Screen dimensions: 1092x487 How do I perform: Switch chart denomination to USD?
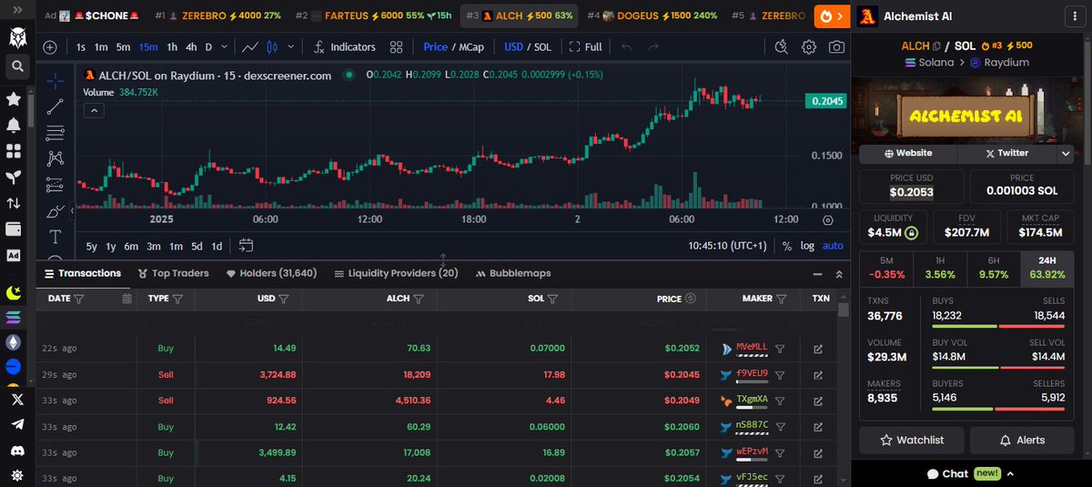[514, 46]
